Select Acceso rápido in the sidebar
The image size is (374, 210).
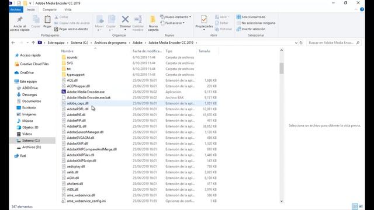[x=27, y=55]
